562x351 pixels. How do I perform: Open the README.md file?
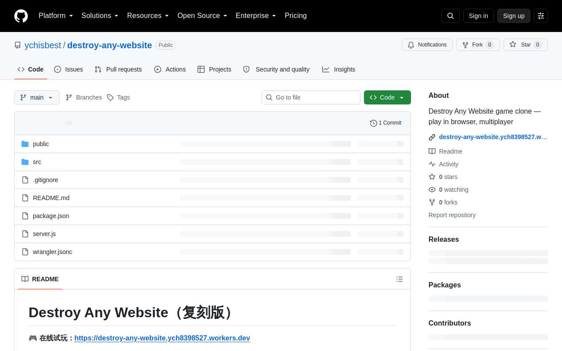pos(51,198)
